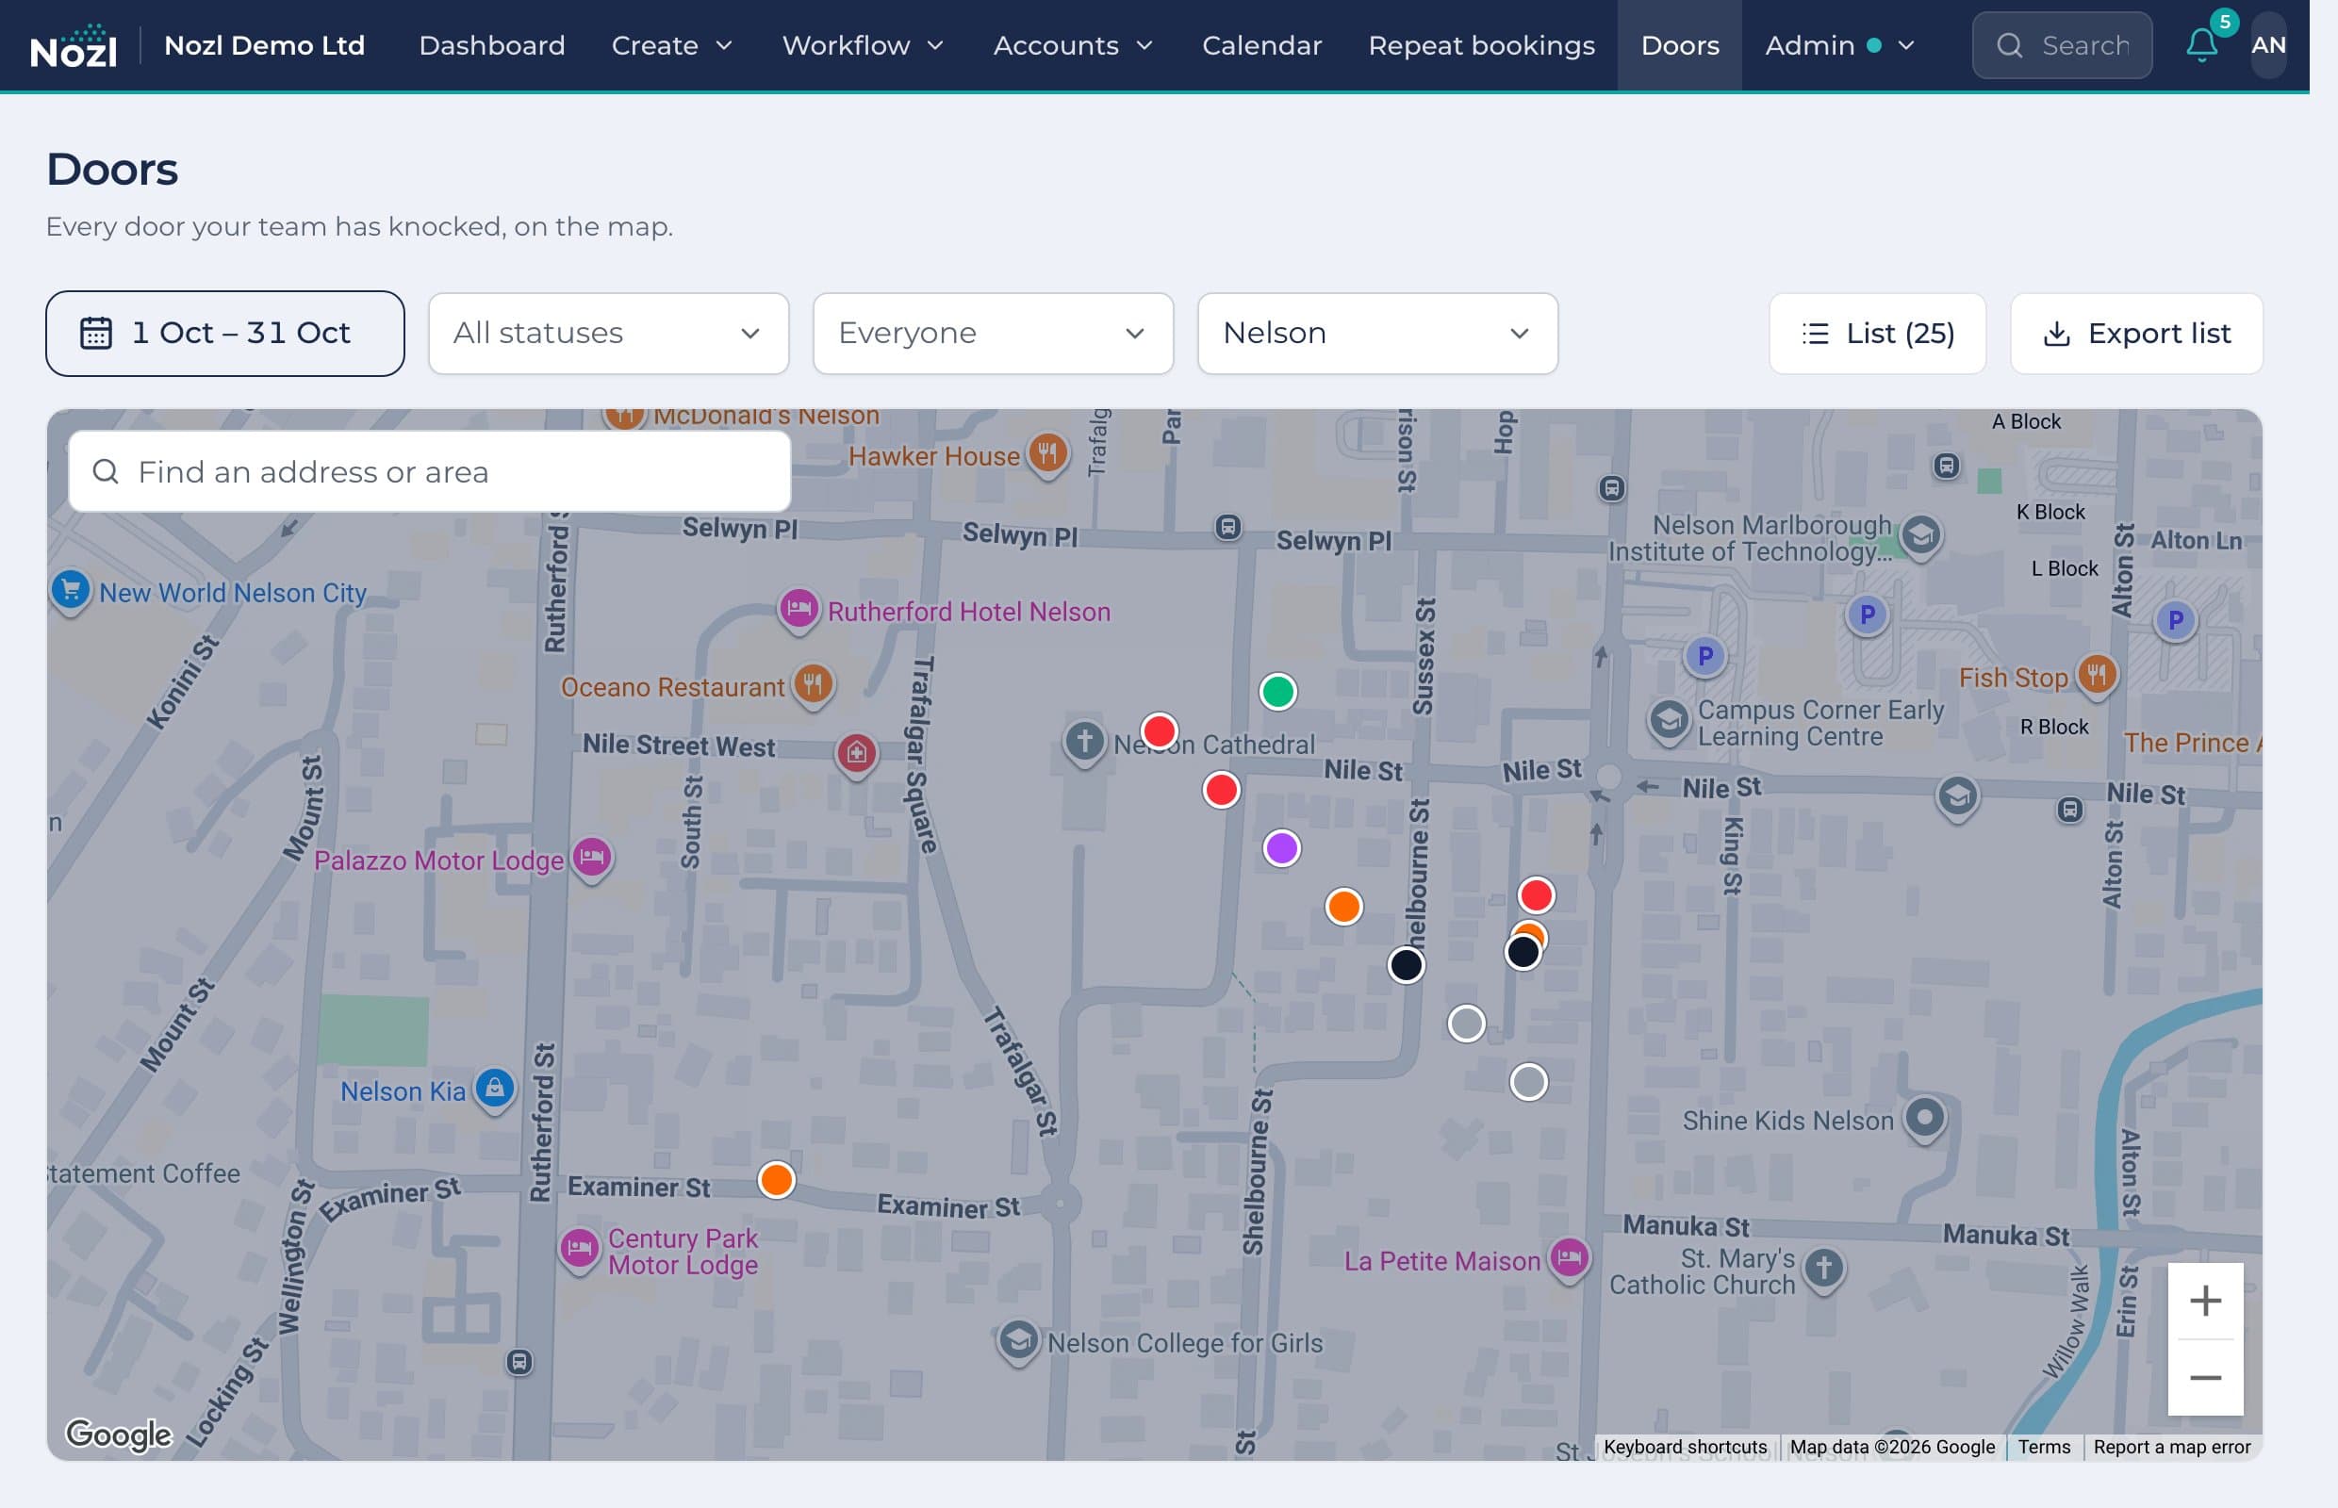The height and width of the screenshot is (1508, 2338).
Task: Switch to List (25) view
Action: coord(1877,334)
